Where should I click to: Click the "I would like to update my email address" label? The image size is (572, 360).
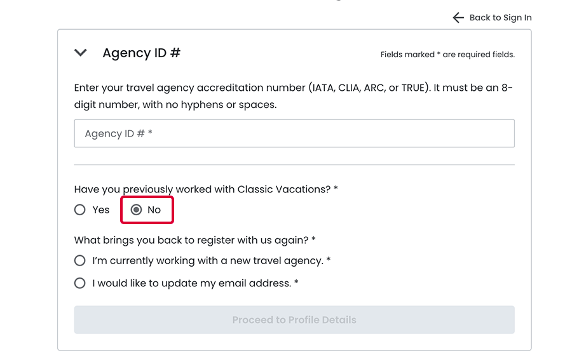[191, 283]
